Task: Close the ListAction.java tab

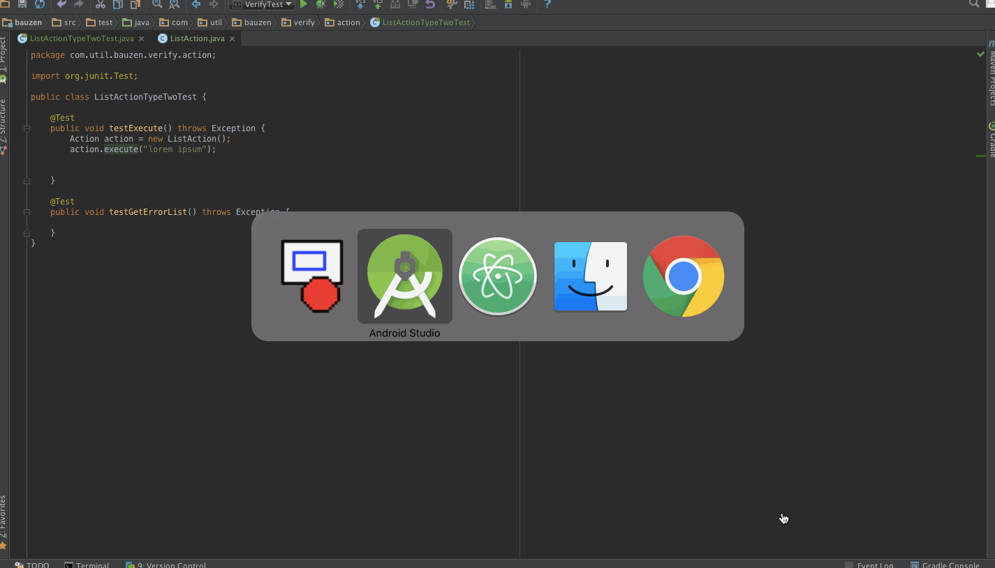Action: [232, 39]
